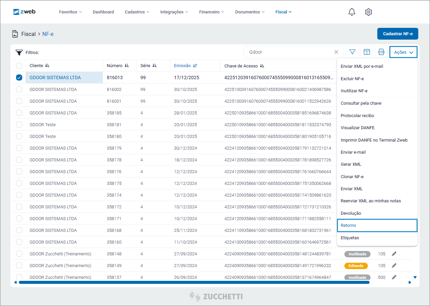Open the Financeiro dropdown menu

click(211, 12)
